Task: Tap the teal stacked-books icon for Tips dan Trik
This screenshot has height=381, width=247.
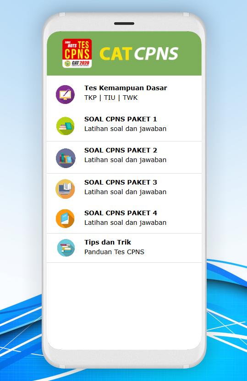Action: pos(66,248)
